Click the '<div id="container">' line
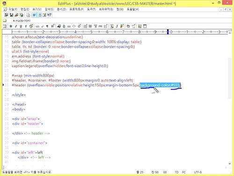The width and height of the screenshot is (234, 176). pyautogui.click(x=29, y=143)
